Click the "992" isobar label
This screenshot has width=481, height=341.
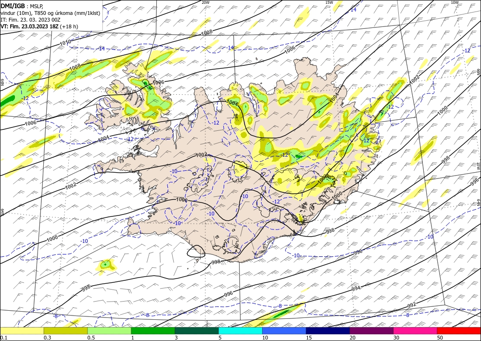[412, 304]
